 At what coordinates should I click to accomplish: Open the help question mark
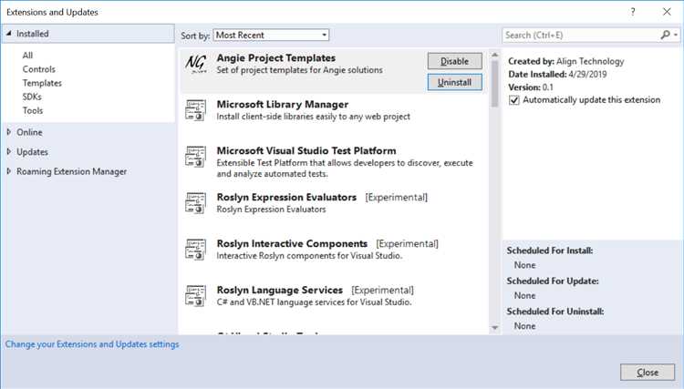pyautogui.click(x=633, y=12)
